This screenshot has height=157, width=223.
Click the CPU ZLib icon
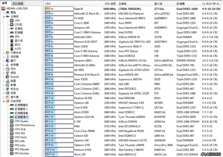point(12,129)
